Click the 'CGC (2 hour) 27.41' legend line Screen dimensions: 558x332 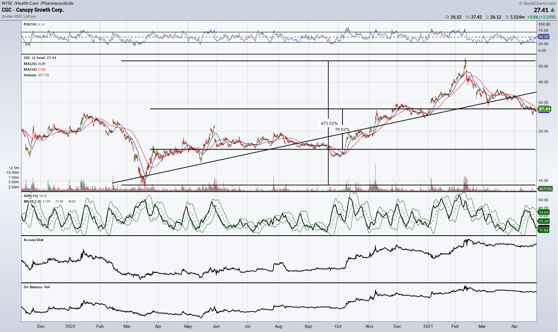(40, 58)
